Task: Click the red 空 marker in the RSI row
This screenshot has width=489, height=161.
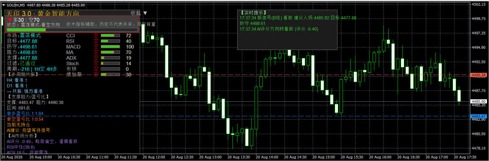Action: click(96, 41)
